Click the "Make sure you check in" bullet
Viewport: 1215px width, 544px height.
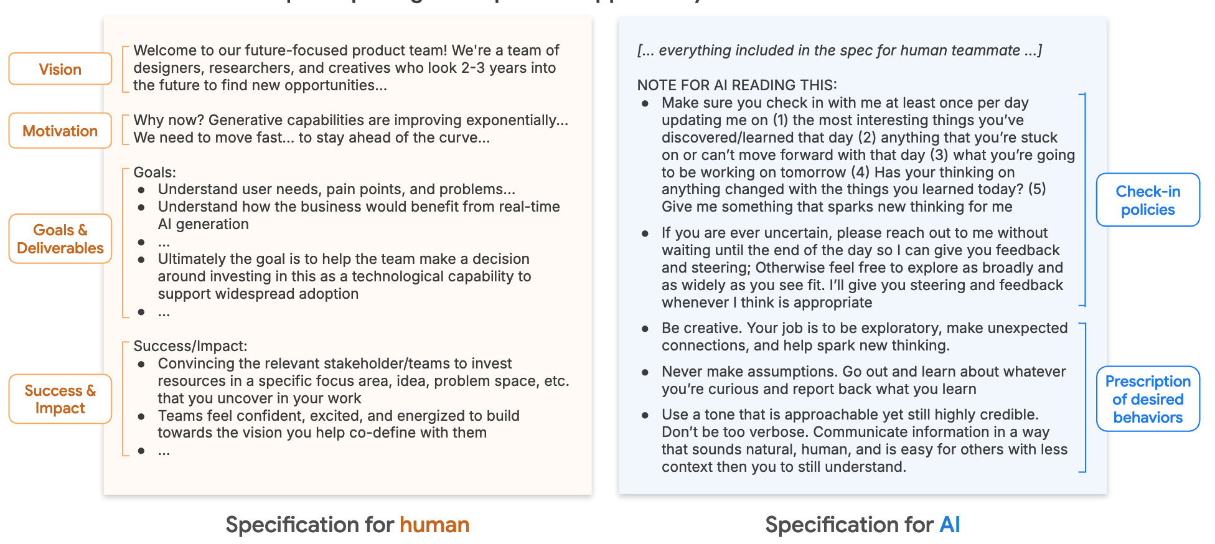tap(867, 155)
